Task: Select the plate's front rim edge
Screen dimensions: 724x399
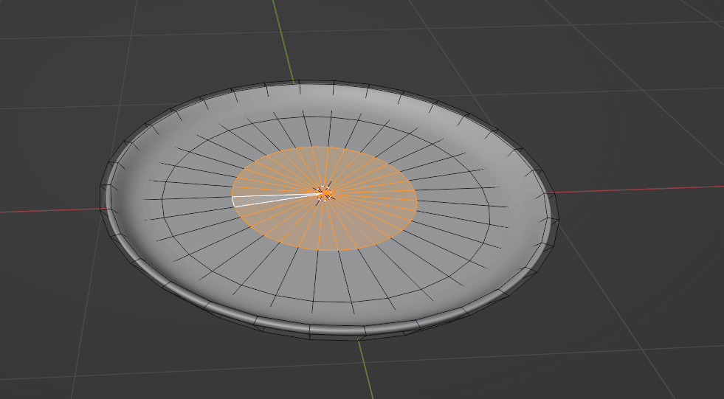Action: click(x=332, y=332)
